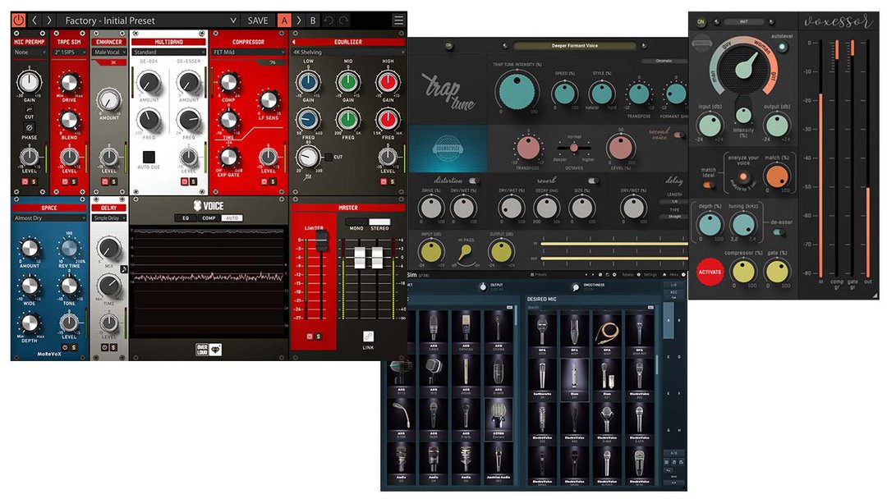Click the Auto Cue square in Multiband
Image resolution: width=887 pixels, height=499 pixels.
click(x=149, y=156)
